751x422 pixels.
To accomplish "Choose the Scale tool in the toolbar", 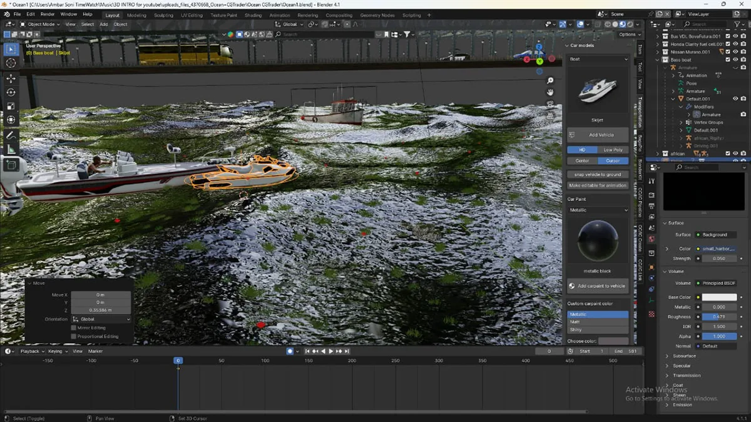I will tap(11, 106).
